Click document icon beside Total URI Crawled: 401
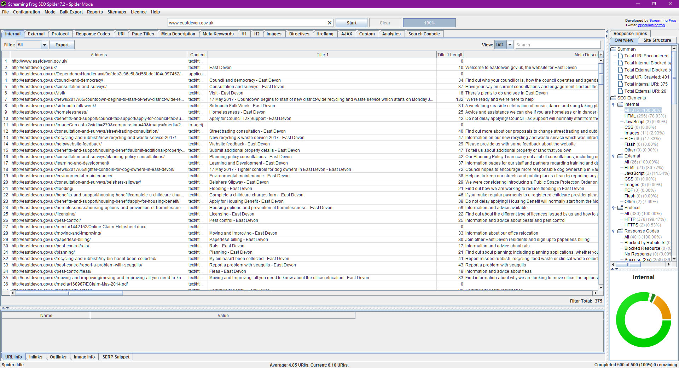Viewport: 679px width, 368px height. pyautogui.click(x=620, y=77)
